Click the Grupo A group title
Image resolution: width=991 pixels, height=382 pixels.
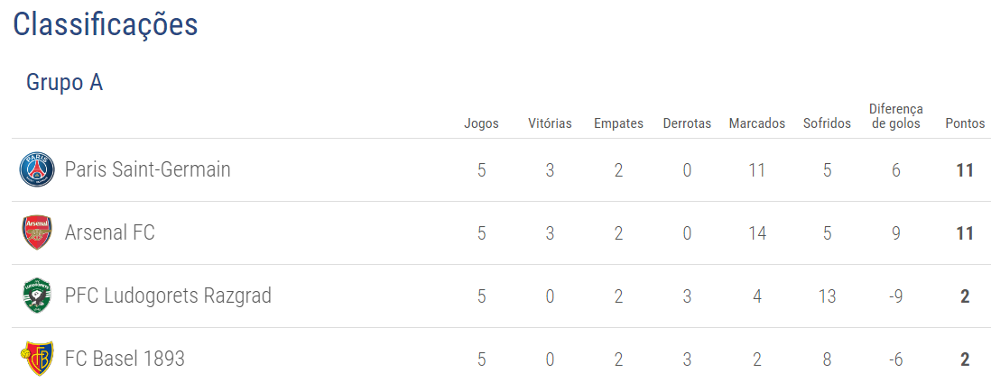point(64,83)
